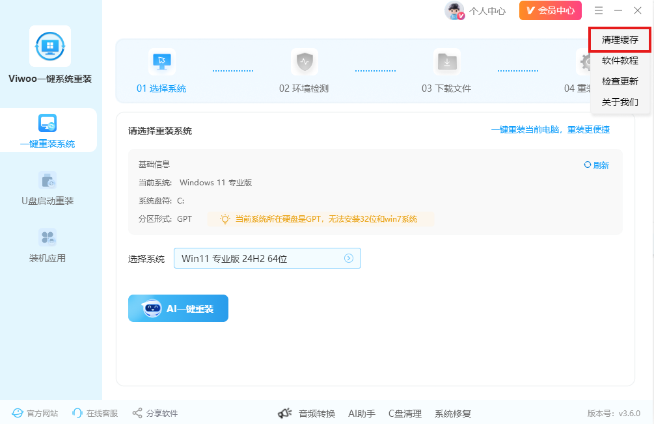Open the C盘清理 tool

click(405, 414)
